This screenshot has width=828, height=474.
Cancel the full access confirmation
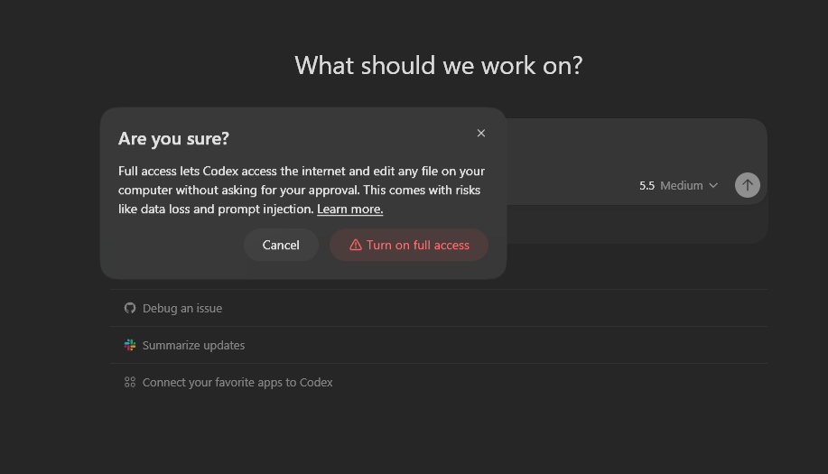click(281, 245)
